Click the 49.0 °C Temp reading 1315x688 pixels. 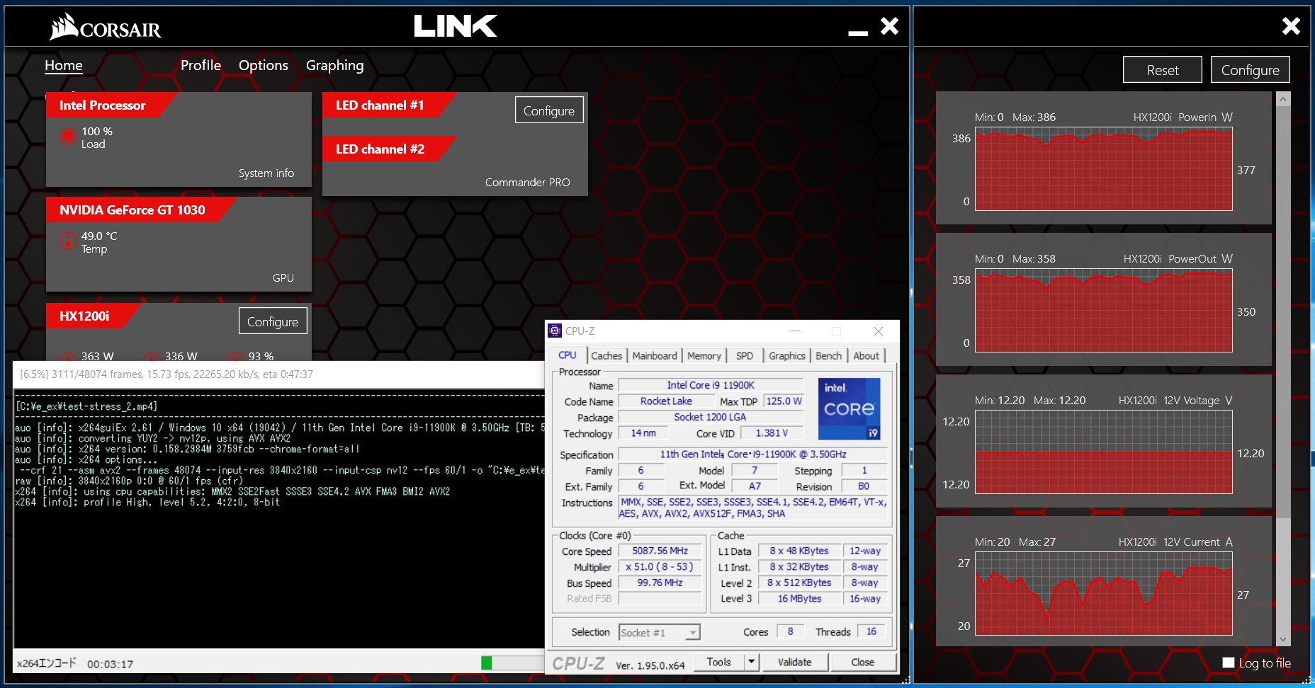(99, 242)
